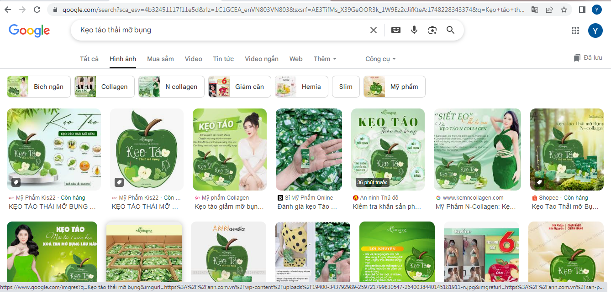Open the Google apps grid
611x294 pixels.
(576, 30)
